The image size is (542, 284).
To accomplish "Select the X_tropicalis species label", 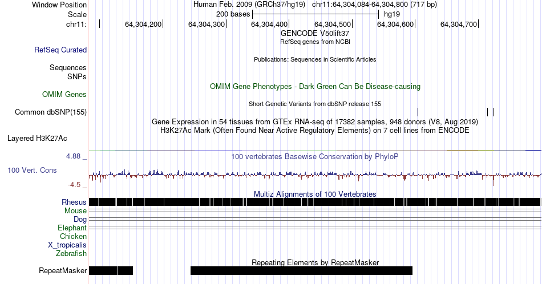I will (67, 245).
